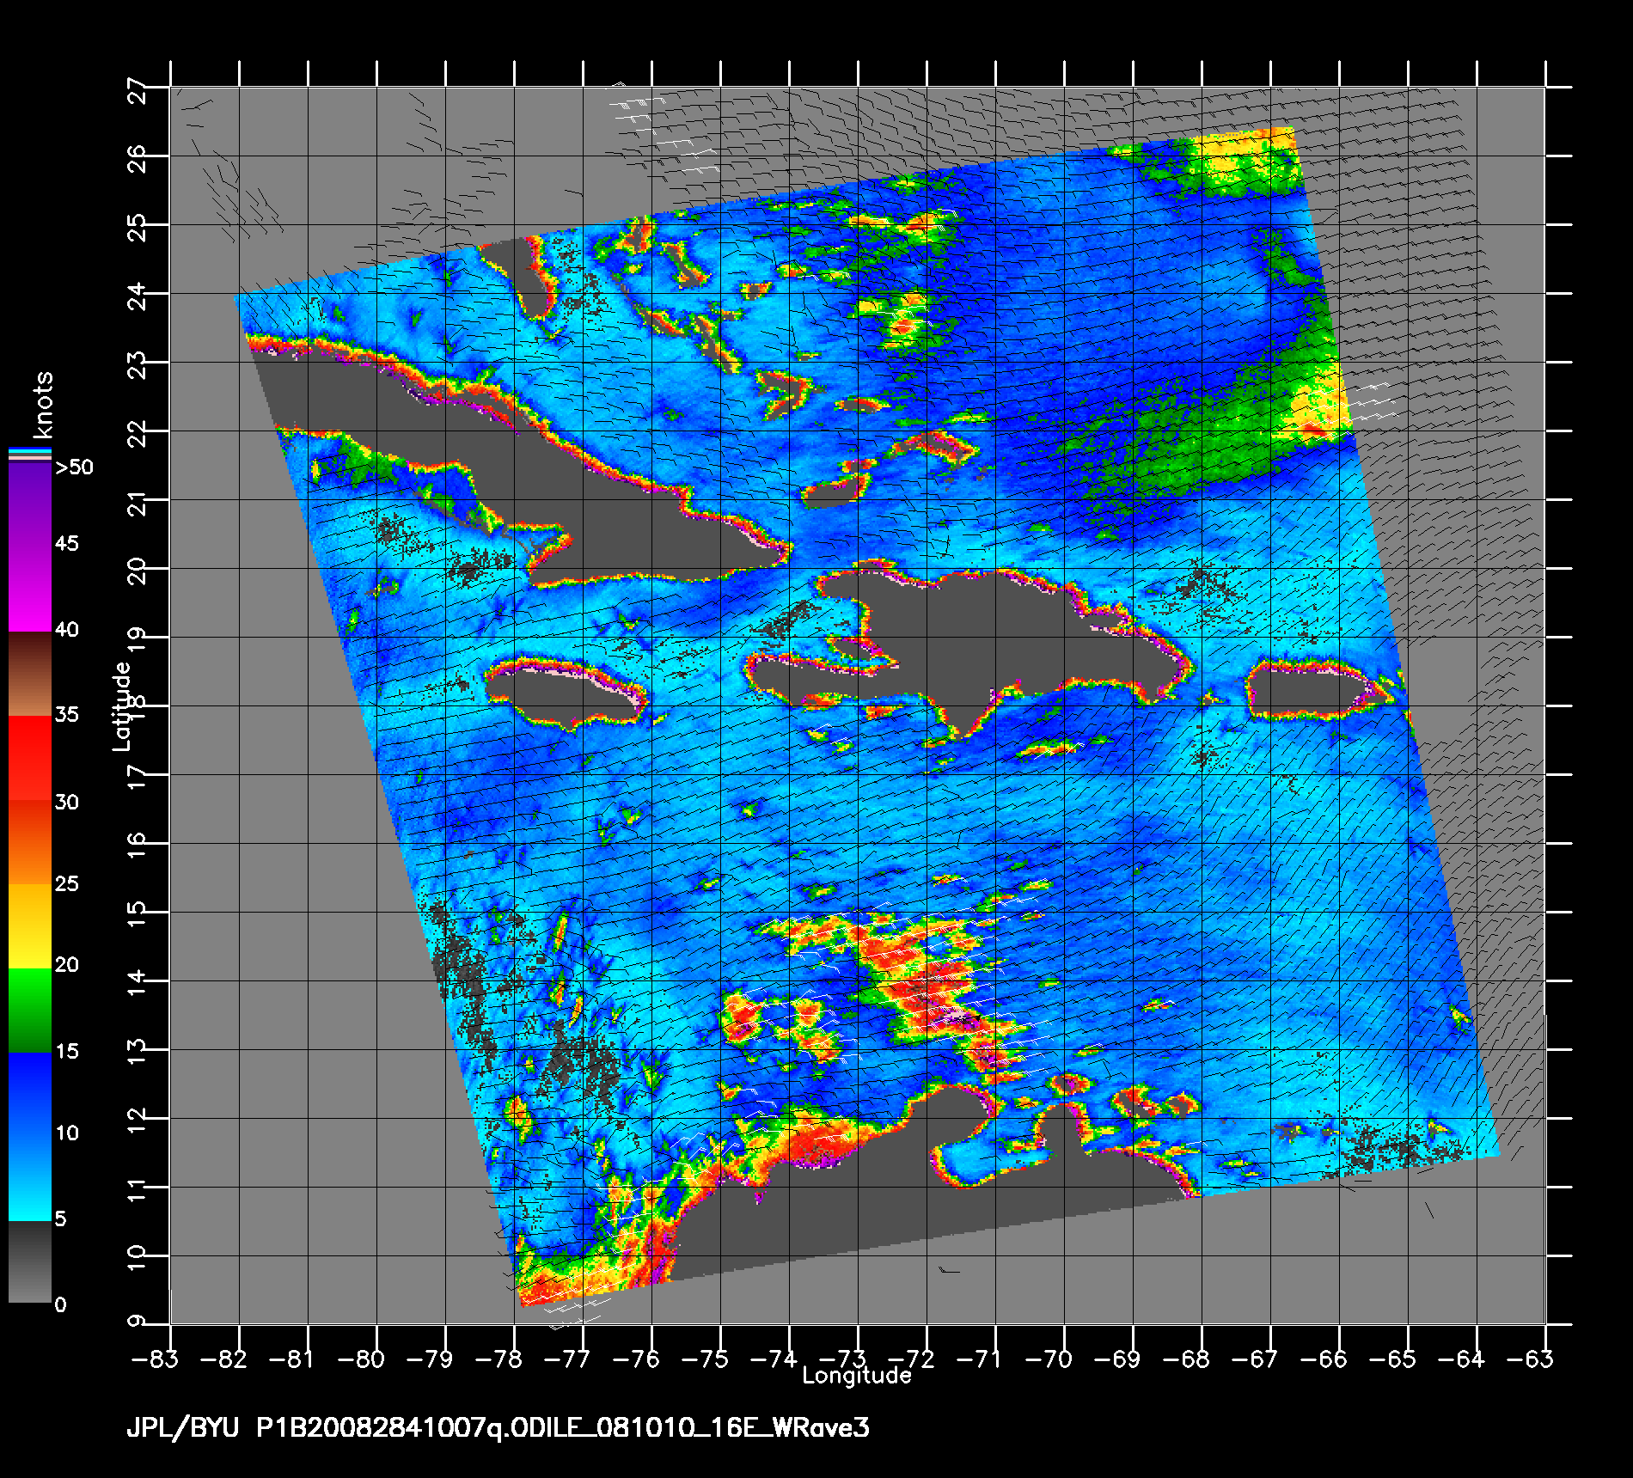Pick the dark blue 10-15 knots colorbar segment

[x=30, y=1094]
